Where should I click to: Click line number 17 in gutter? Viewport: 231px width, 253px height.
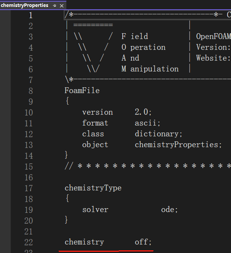click(x=29, y=188)
